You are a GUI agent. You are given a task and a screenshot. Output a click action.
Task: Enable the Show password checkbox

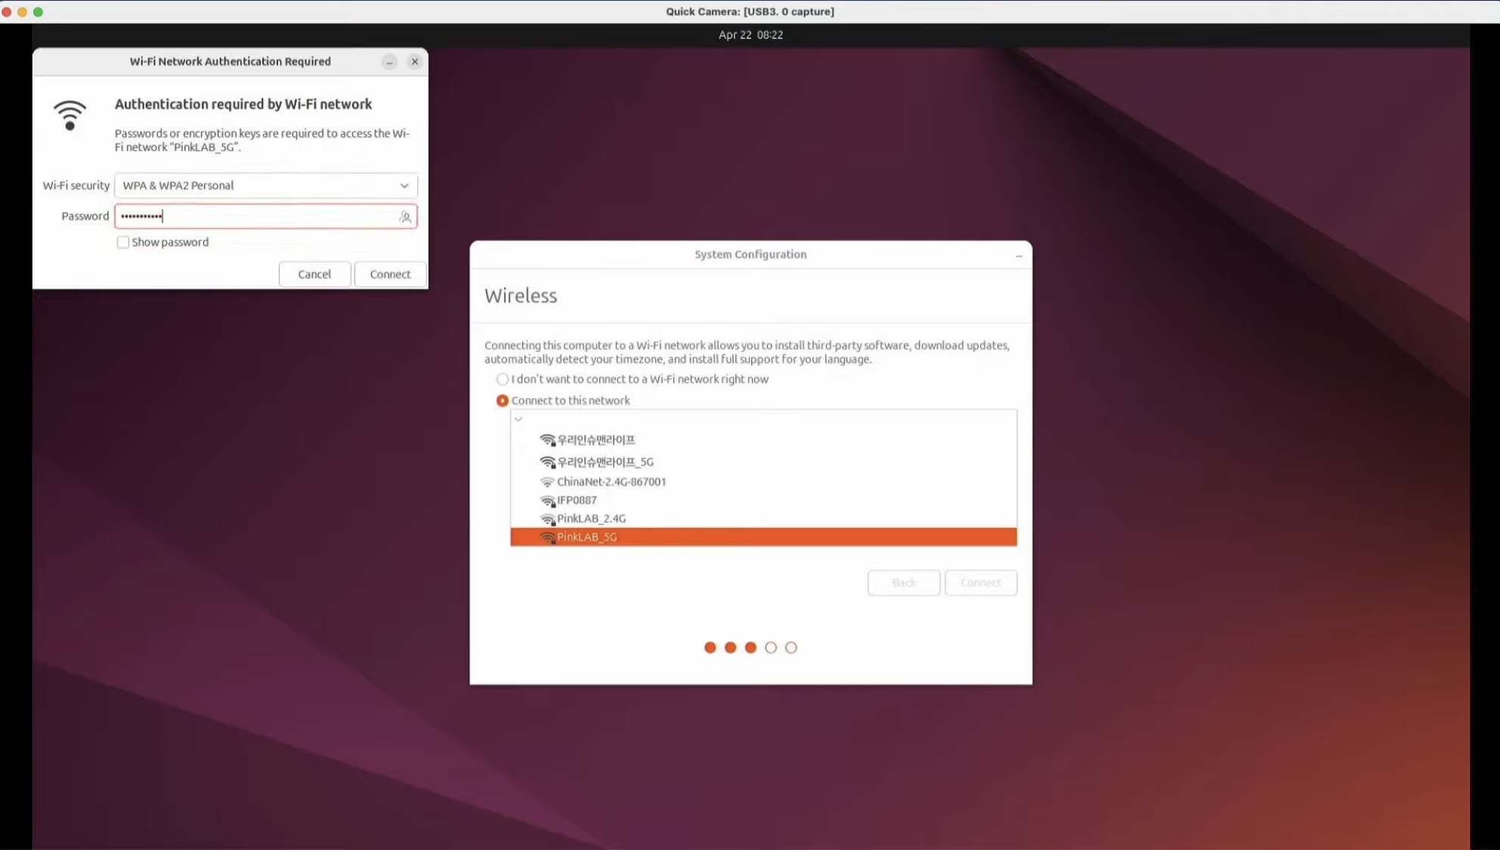[123, 243]
